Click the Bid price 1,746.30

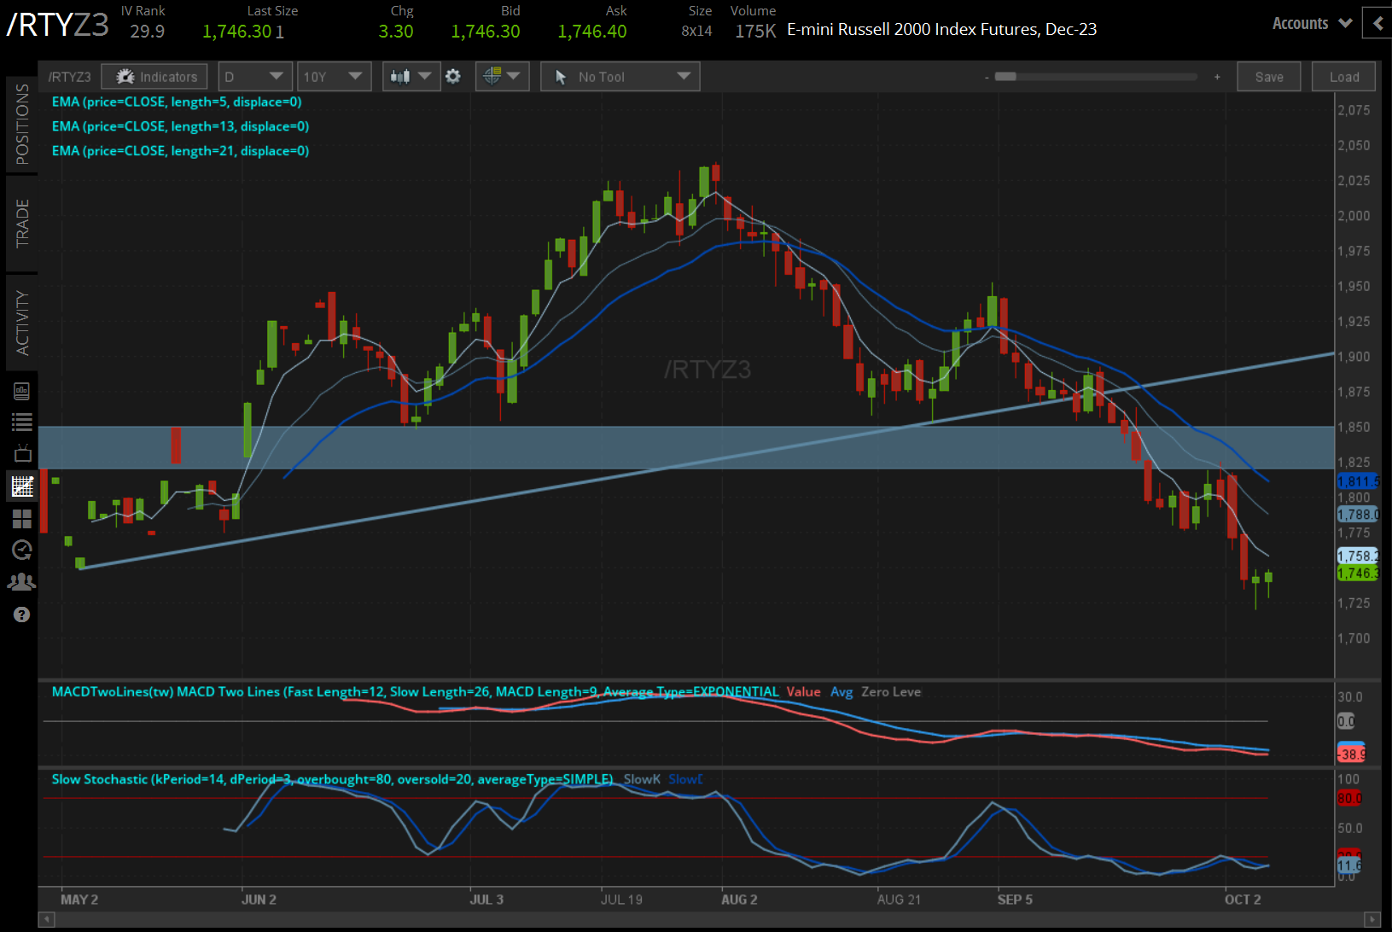click(x=486, y=32)
